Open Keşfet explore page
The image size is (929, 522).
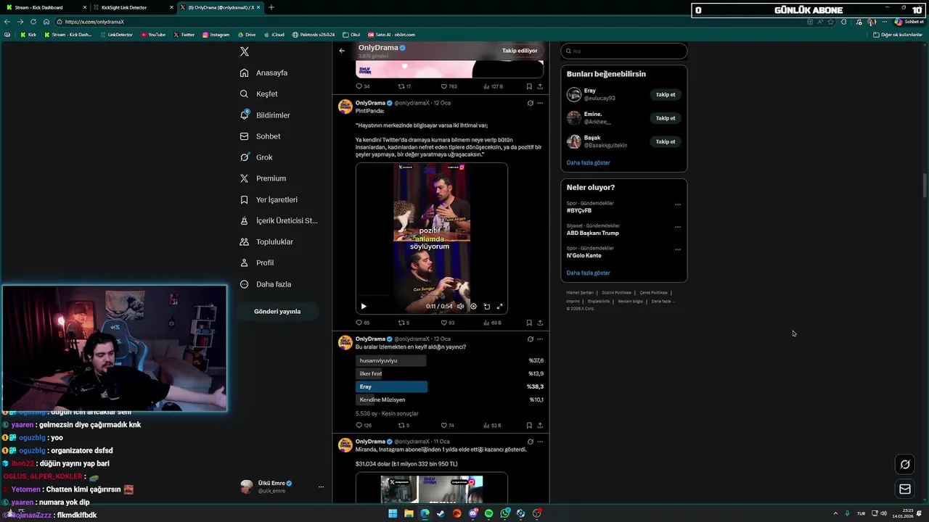[259, 94]
